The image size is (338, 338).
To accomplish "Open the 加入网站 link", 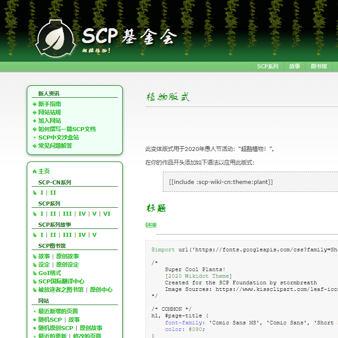I will pos(49,121).
